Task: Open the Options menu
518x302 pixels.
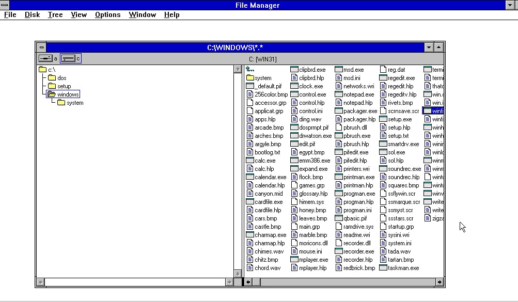Action: 108,15
